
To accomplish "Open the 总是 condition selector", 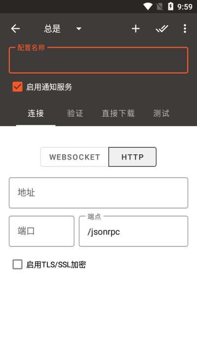I will [63, 29].
